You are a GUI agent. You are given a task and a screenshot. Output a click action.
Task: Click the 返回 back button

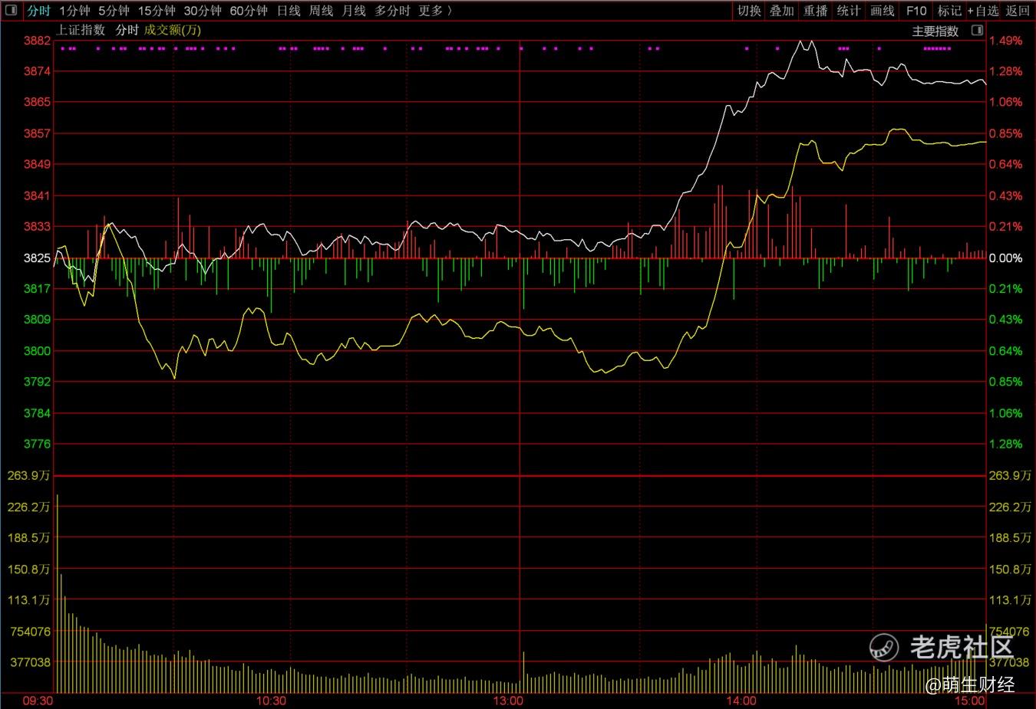(x=1018, y=11)
